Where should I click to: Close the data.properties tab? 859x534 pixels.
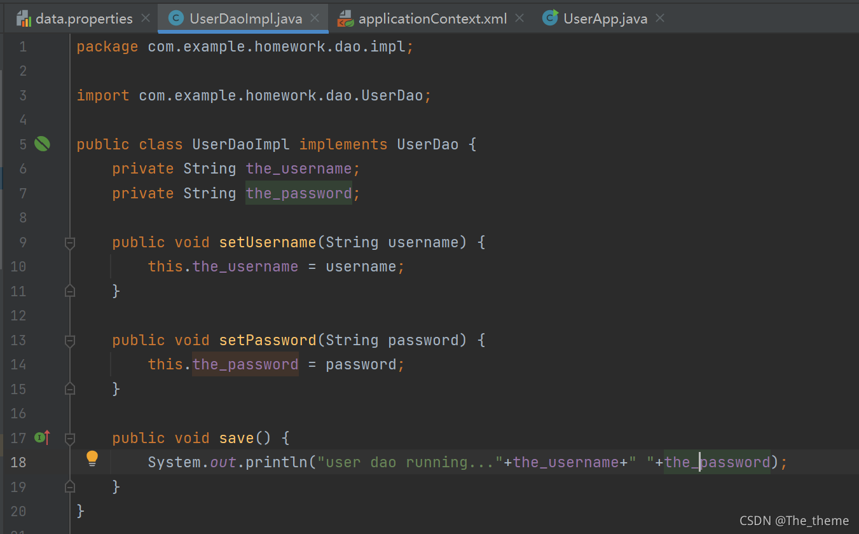pos(146,18)
